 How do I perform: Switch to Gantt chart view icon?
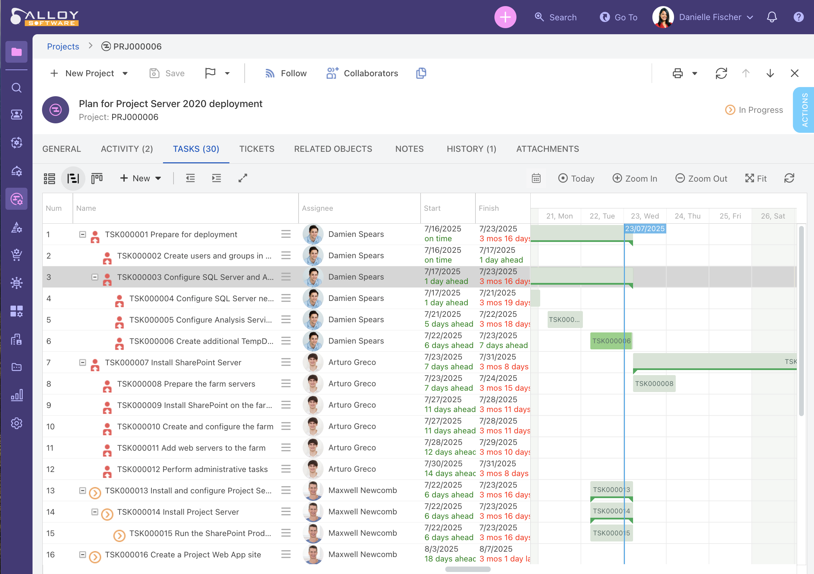click(x=73, y=178)
